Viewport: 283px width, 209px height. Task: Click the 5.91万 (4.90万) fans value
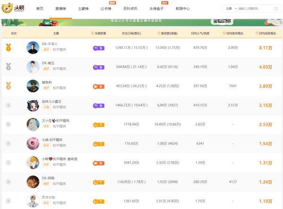(x=167, y=201)
